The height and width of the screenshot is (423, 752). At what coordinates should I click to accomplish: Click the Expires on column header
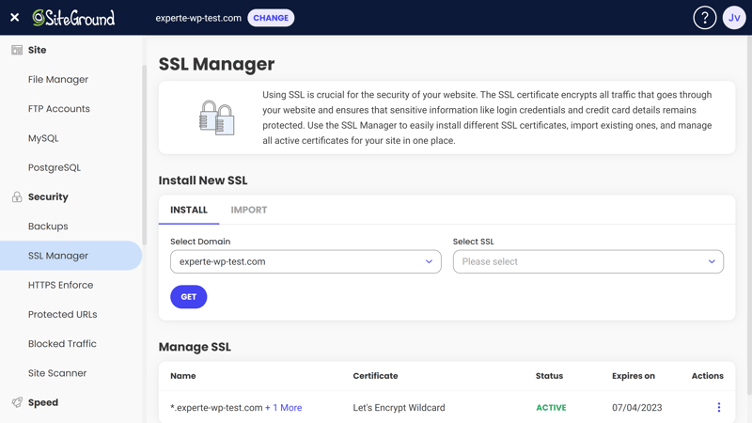click(633, 376)
